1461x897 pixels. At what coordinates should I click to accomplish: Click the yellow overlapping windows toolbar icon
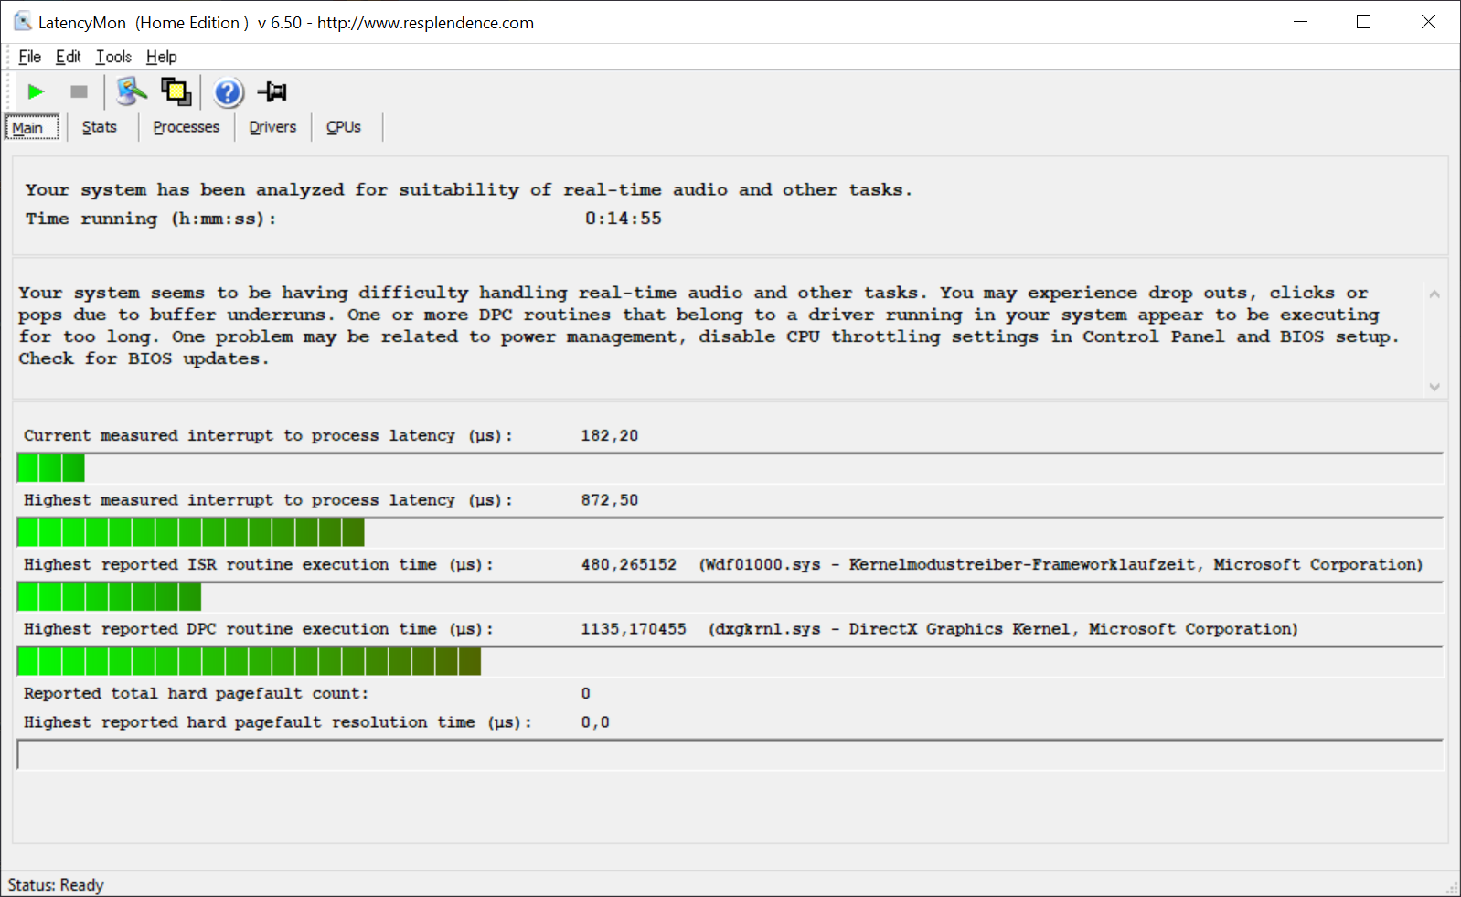click(x=176, y=91)
